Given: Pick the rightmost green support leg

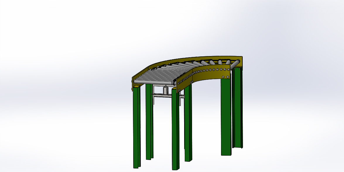Looking at the screenshot, I should coord(238,108).
